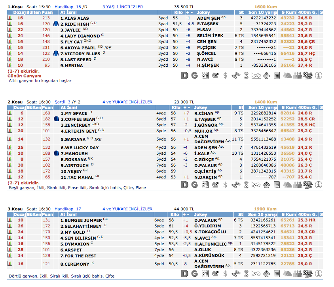Click the G icon under race 1

point(194,75)
